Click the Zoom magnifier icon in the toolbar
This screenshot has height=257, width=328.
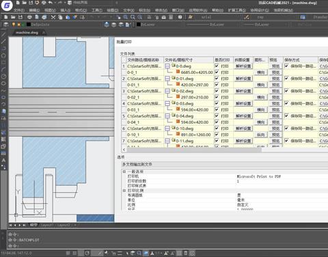[133, 17]
